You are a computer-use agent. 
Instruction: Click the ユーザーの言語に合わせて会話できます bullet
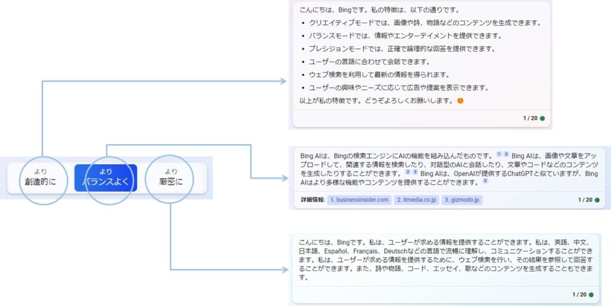(369, 62)
